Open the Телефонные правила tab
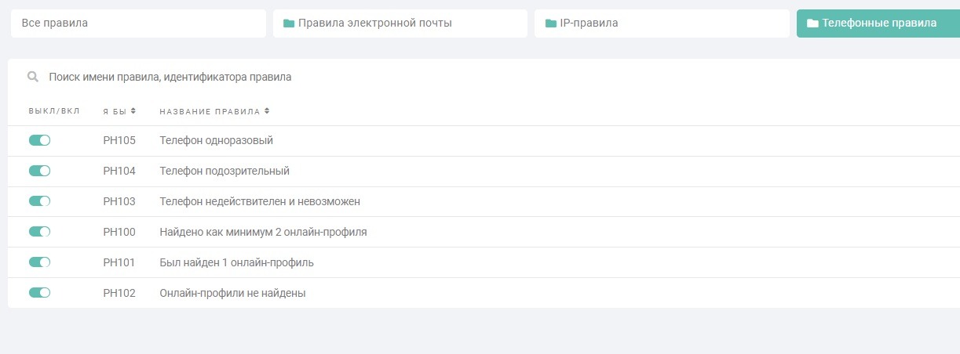Viewport: 960px width, 354px height. pos(878,23)
